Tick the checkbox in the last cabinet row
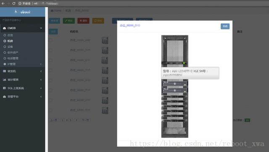Image resolution: width=269 pixels, height=152 pixels. (51, 110)
